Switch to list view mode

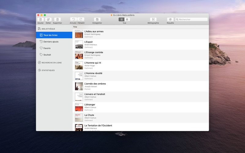click(122, 19)
